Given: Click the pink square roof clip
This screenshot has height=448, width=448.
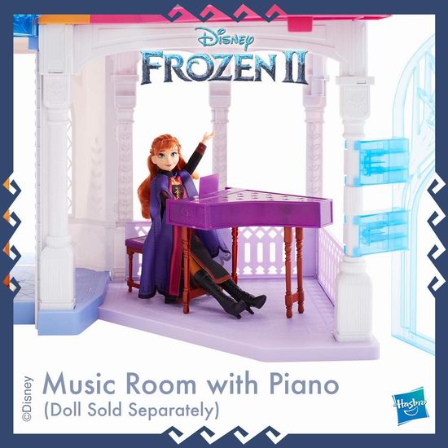Looking at the screenshot, I should 299,24.
